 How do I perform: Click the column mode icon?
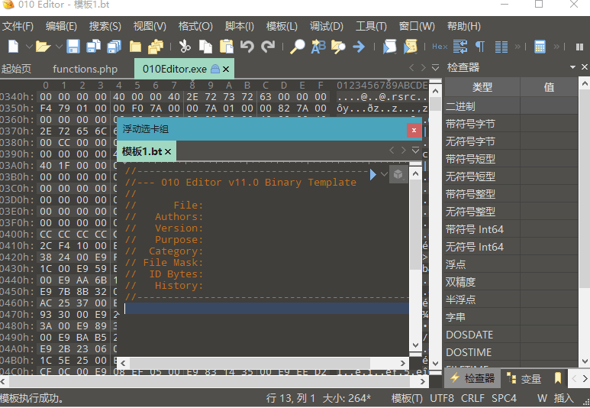[x=501, y=47]
